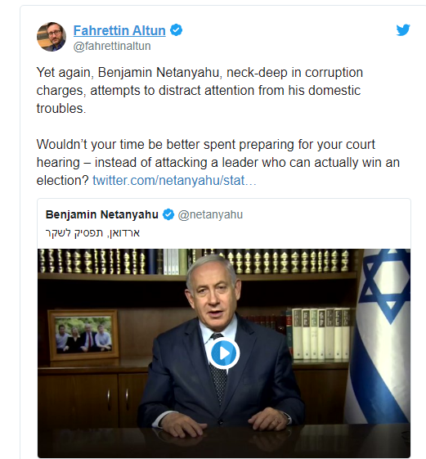The width and height of the screenshot is (426, 459).
Task: Click the white books beside the flag
Action: point(321,334)
